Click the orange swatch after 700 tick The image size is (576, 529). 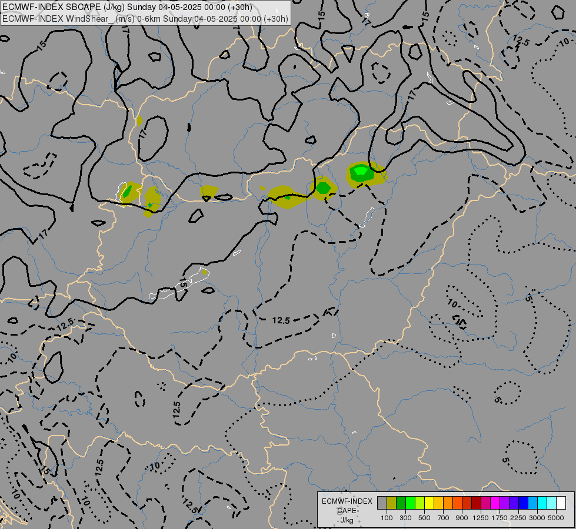coord(448,503)
